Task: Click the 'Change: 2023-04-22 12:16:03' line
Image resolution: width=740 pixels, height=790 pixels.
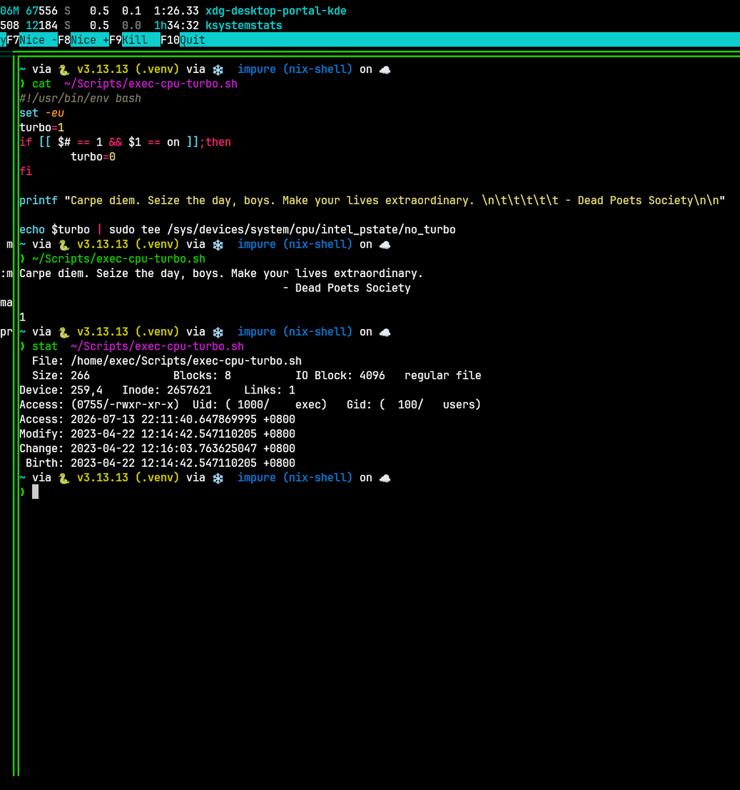Action: click(x=157, y=448)
